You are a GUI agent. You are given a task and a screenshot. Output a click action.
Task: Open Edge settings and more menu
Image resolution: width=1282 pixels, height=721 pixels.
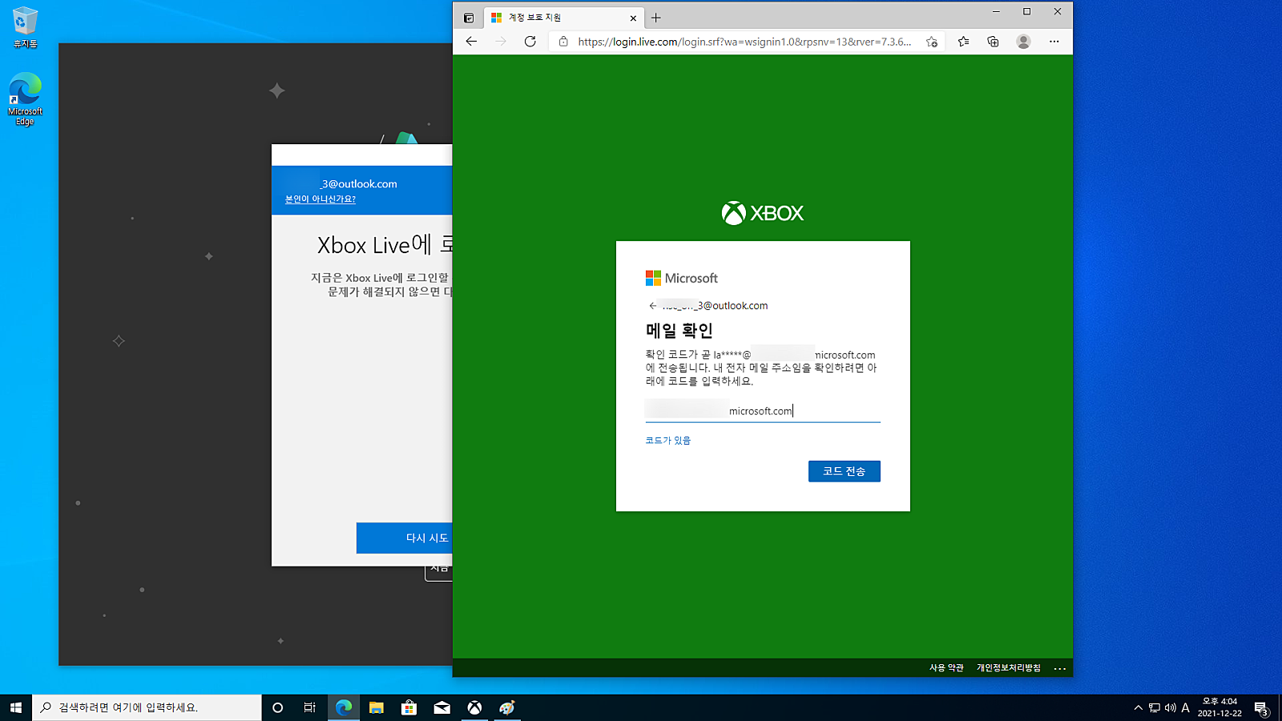(x=1054, y=42)
